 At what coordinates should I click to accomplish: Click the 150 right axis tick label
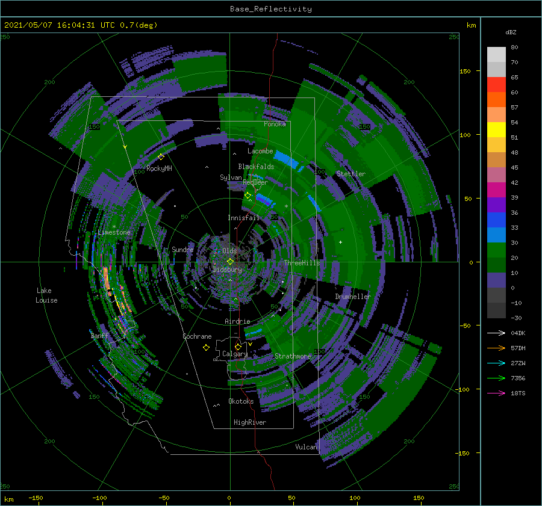click(x=465, y=71)
